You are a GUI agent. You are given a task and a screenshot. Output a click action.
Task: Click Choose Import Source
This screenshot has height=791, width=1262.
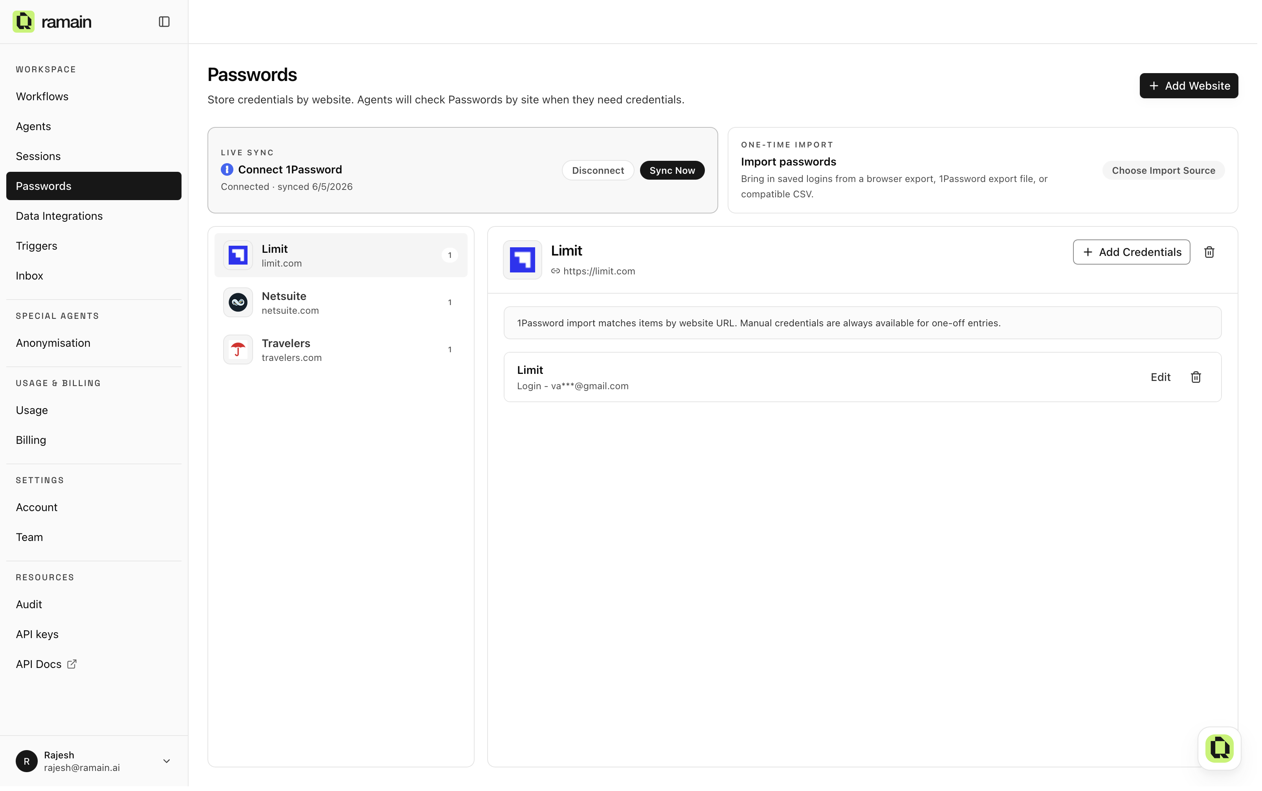[x=1163, y=170]
